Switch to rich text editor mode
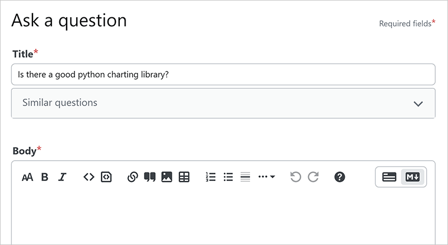 [x=389, y=177]
